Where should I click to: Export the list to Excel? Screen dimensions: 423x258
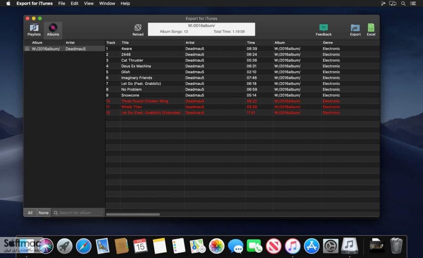371,30
